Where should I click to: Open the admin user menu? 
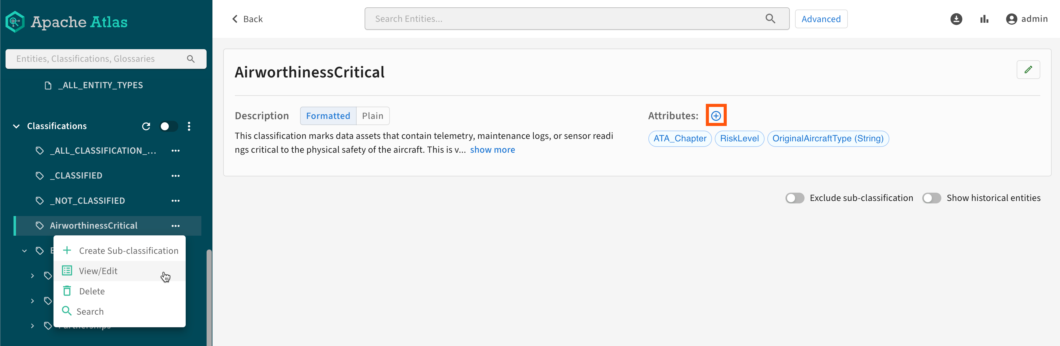pyautogui.click(x=1026, y=19)
